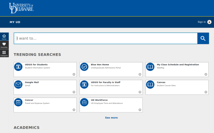Show info for UD WorkForce

pos(140,110)
